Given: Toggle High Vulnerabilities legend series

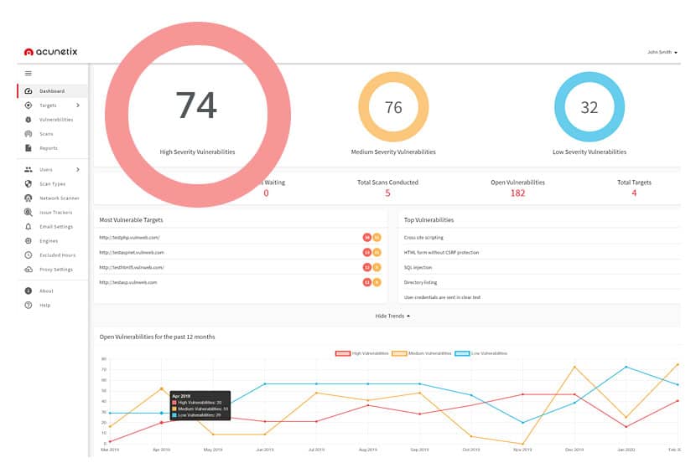Looking at the screenshot, I should pos(361,353).
